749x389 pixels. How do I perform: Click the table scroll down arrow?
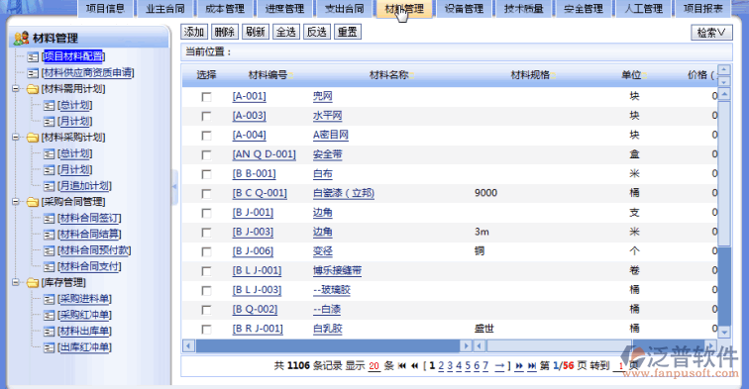724,333
